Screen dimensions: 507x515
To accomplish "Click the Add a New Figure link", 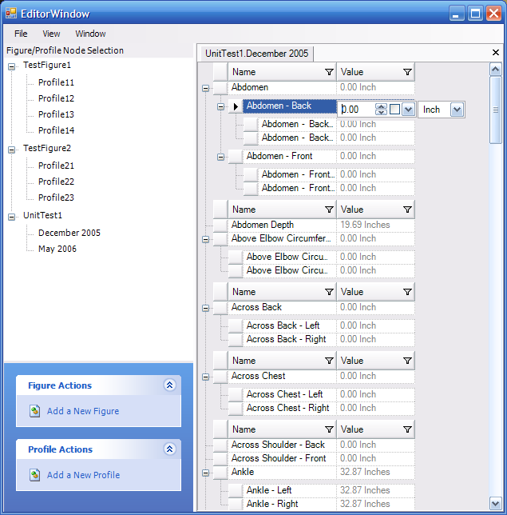I will (83, 411).
